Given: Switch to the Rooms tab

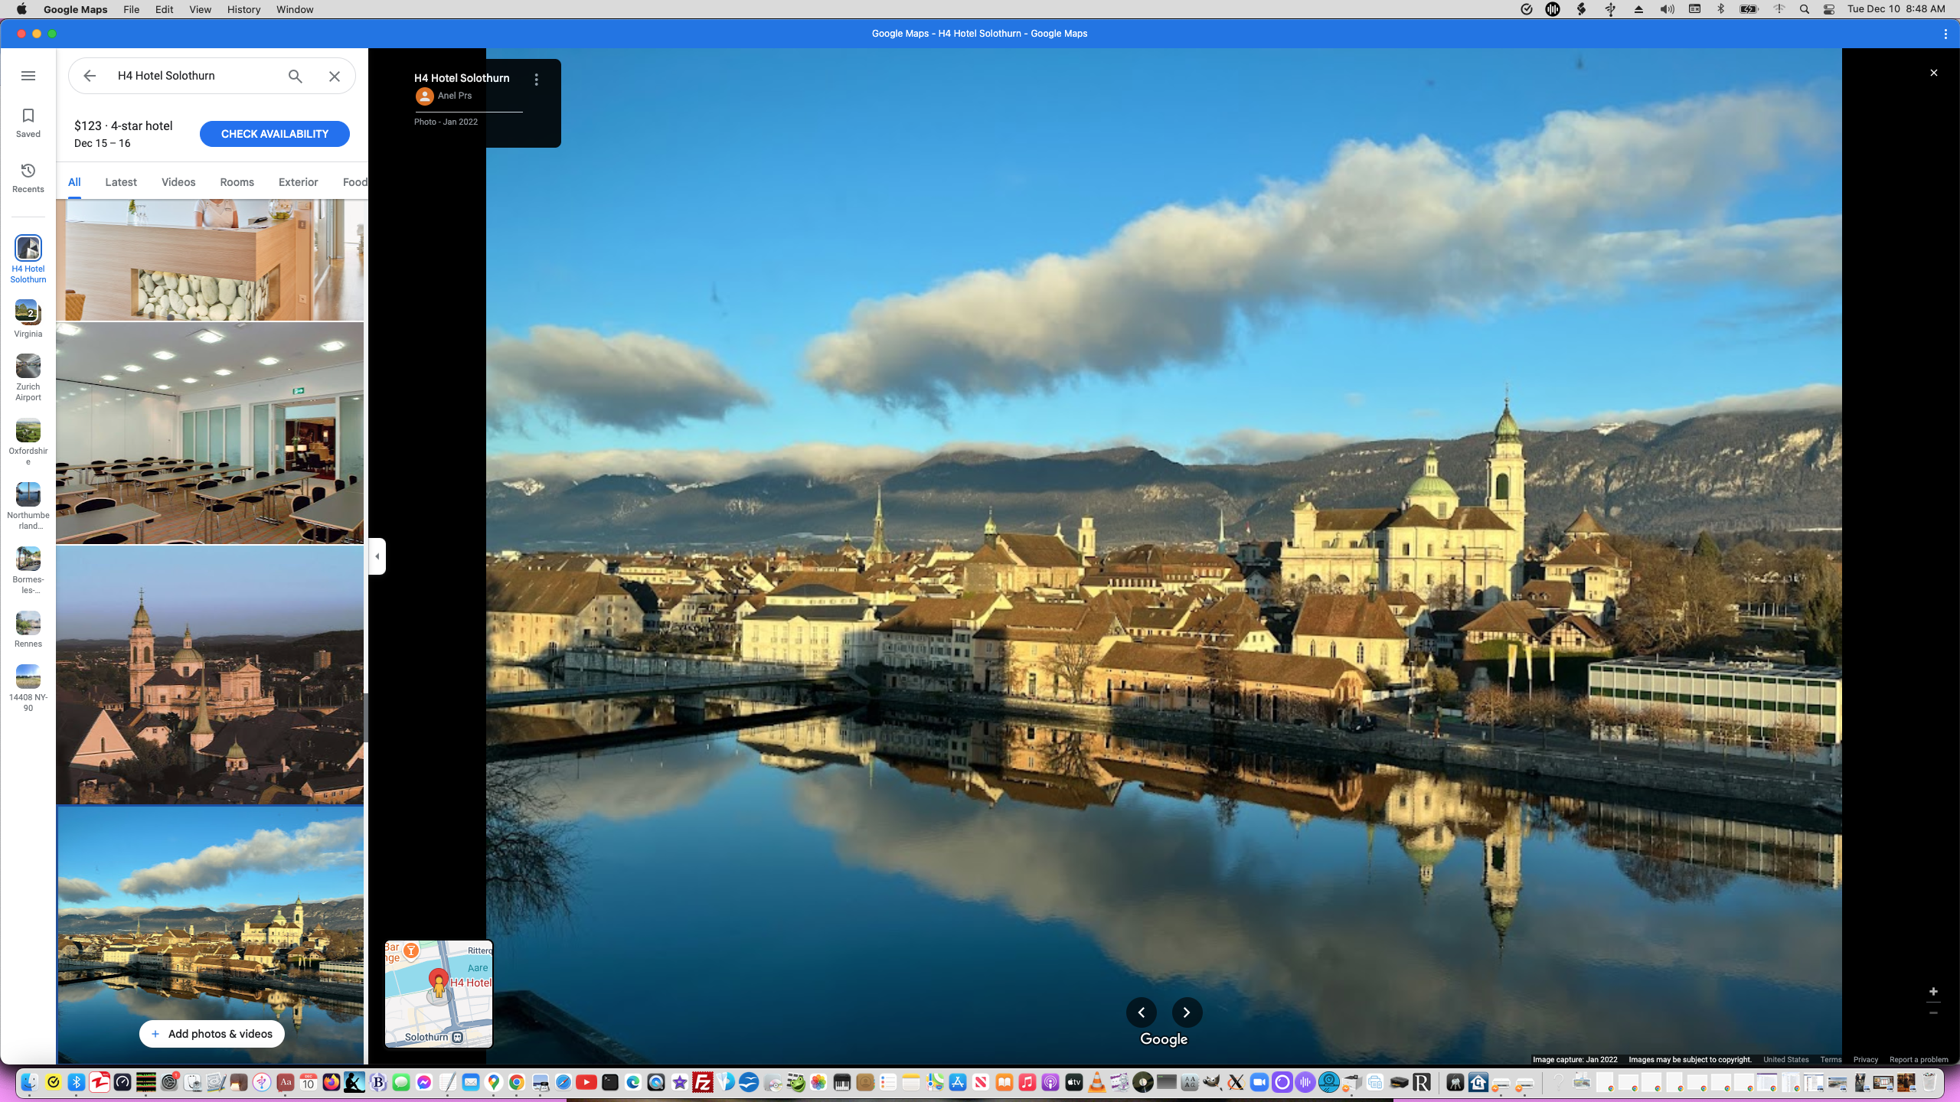Looking at the screenshot, I should pyautogui.click(x=237, y=182).
